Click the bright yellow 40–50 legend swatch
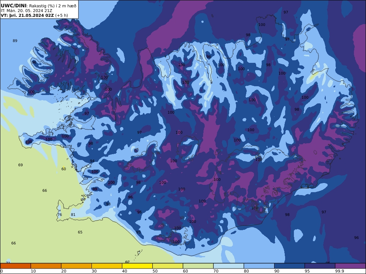Viewport: 366px width, 274px height. pos(137,266)
